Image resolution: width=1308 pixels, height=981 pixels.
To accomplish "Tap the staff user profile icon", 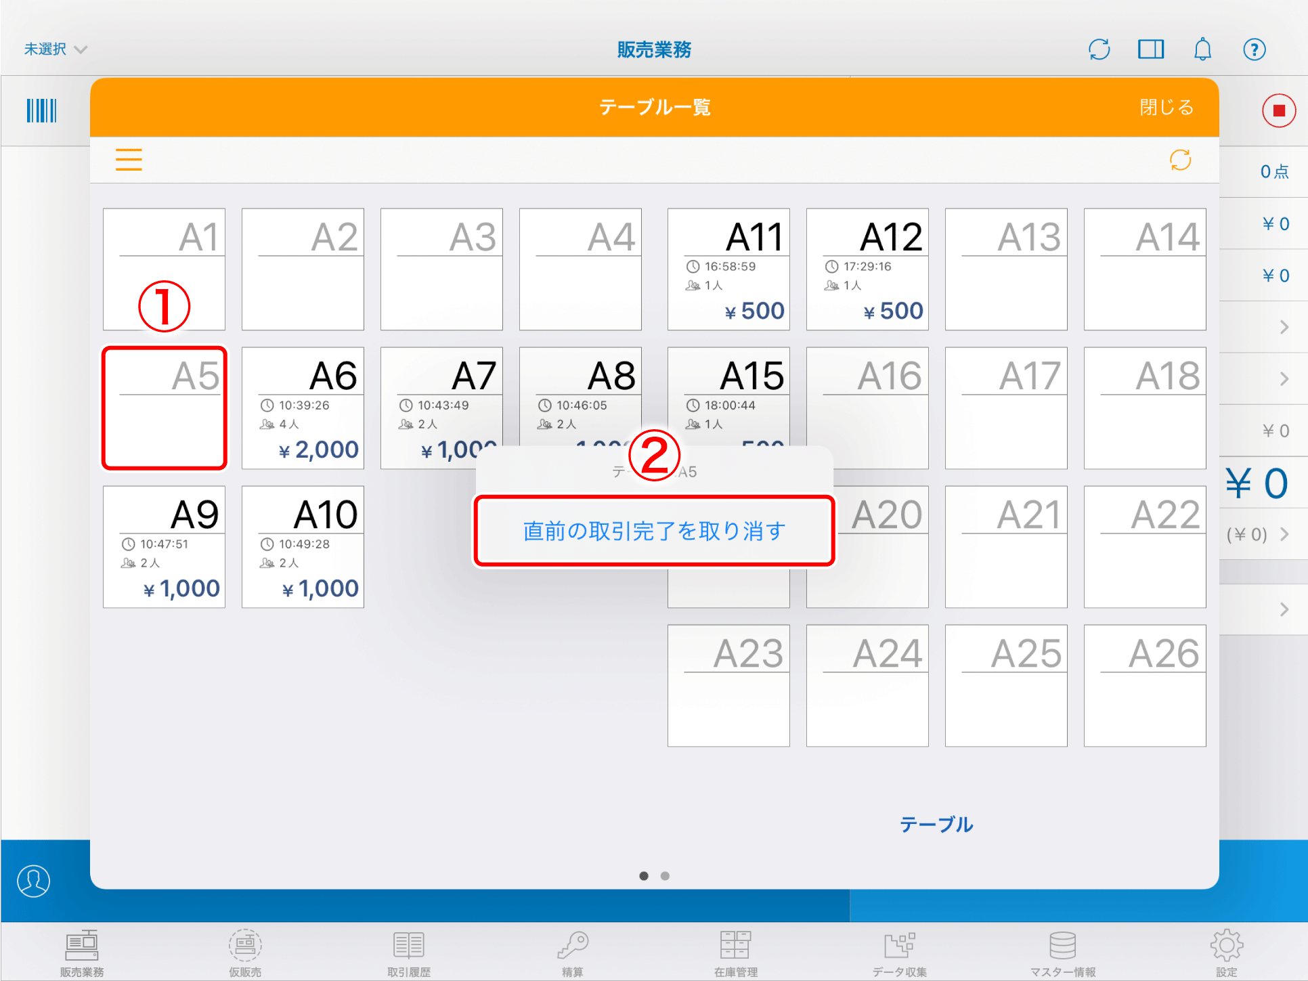I will pyautogui.click(x=33, y=881).
